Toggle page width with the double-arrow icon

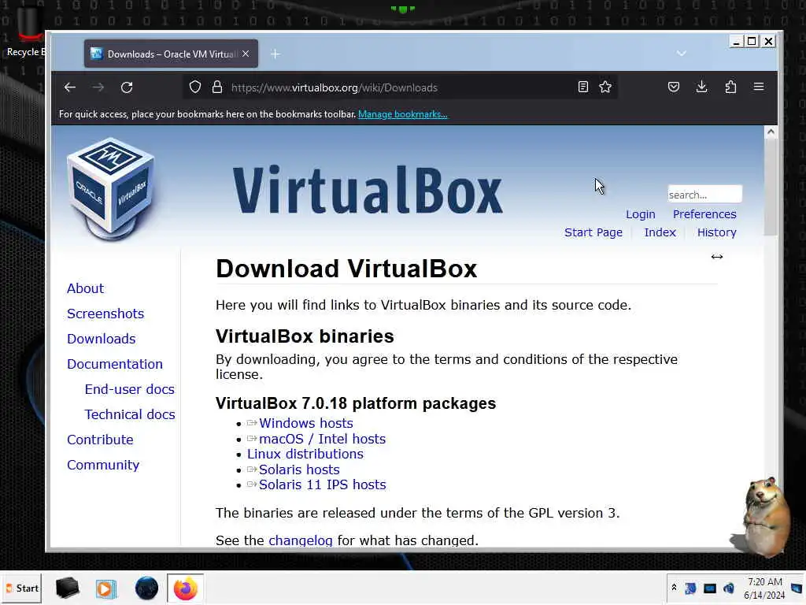pyautogui.click(x=717, y=257)
